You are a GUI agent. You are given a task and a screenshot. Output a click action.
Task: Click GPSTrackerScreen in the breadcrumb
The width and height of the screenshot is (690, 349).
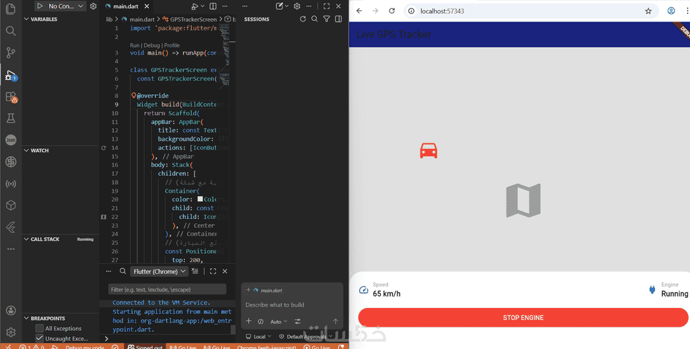(193, 20)
